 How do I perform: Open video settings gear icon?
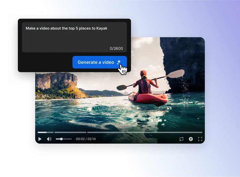click(191, 139)
